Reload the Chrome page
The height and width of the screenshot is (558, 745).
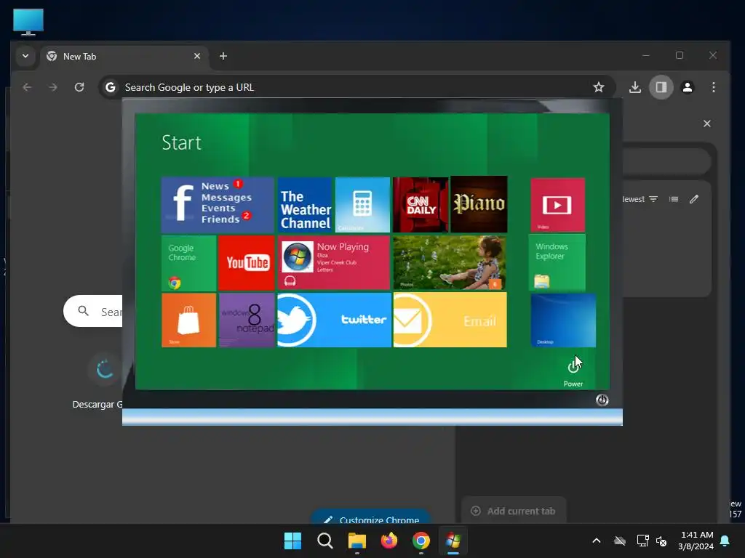coord(79,87)
